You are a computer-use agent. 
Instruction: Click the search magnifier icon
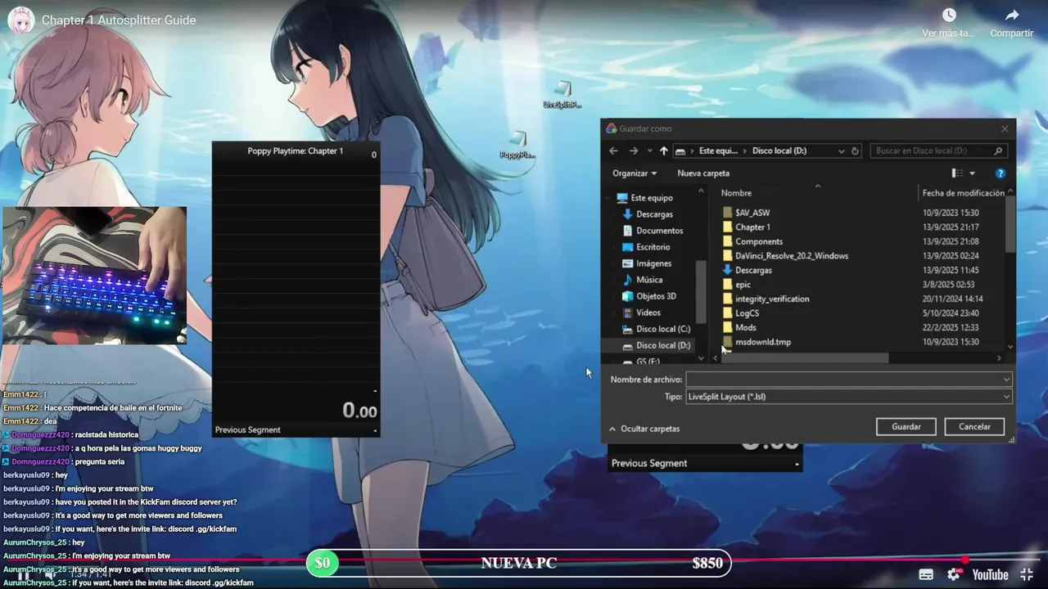998,151
